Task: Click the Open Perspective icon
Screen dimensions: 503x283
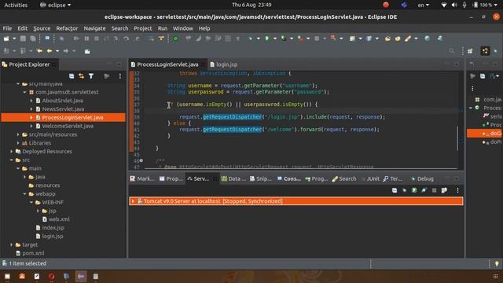Action: point(470,51)
